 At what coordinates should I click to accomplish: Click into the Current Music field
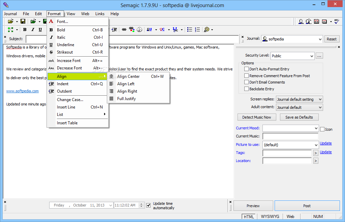[290, 136]
